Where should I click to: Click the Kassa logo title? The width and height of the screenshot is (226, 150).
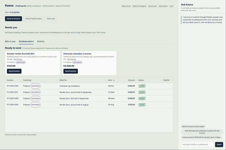point(9,6)
